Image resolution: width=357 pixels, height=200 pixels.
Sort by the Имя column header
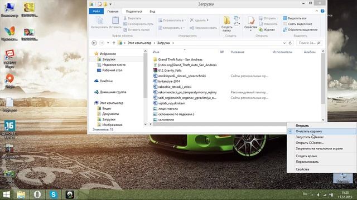point(156,52)
